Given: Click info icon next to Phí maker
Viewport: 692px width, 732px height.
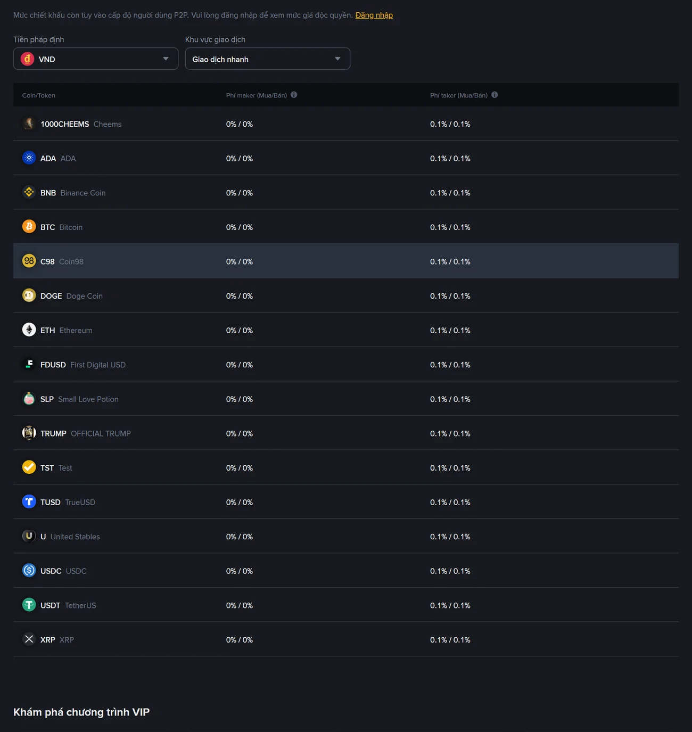Looking at the screenshot, I should 294,95.
